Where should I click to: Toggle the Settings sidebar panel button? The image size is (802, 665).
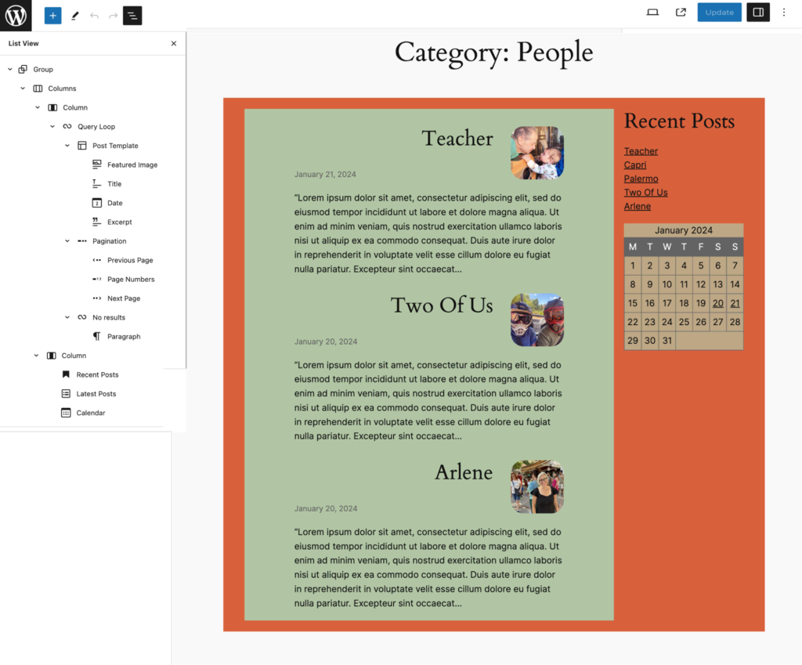tap(758, 13)
